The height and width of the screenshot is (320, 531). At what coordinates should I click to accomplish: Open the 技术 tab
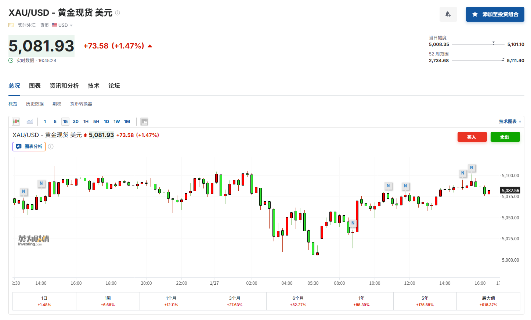coord(93,86)
